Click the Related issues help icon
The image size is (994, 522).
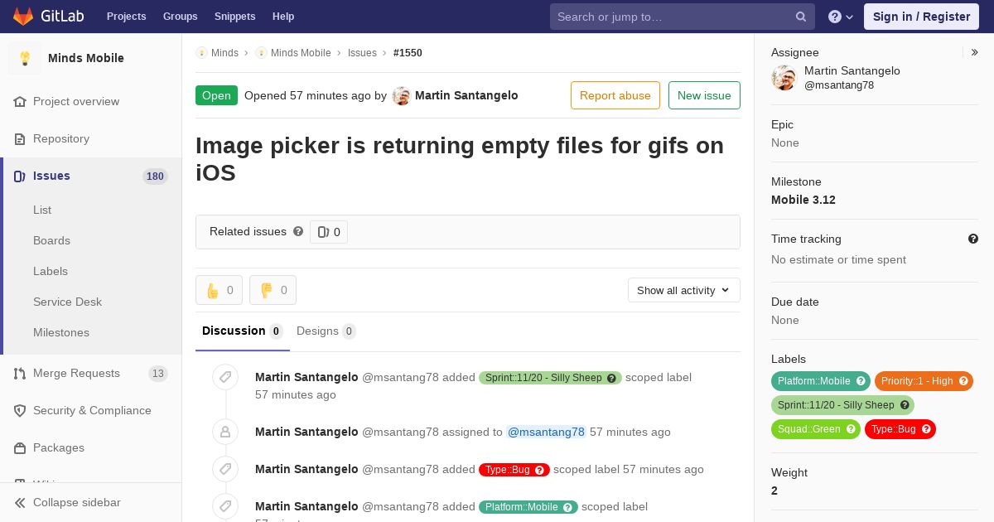coord(298,232)
